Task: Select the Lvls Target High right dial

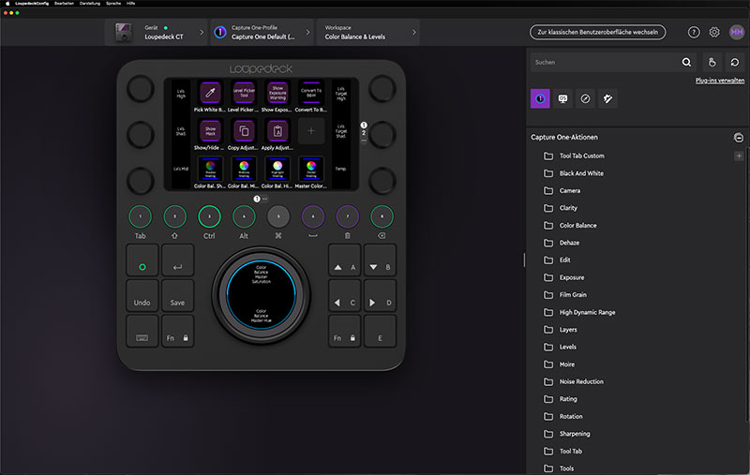Action: point(382,89)
